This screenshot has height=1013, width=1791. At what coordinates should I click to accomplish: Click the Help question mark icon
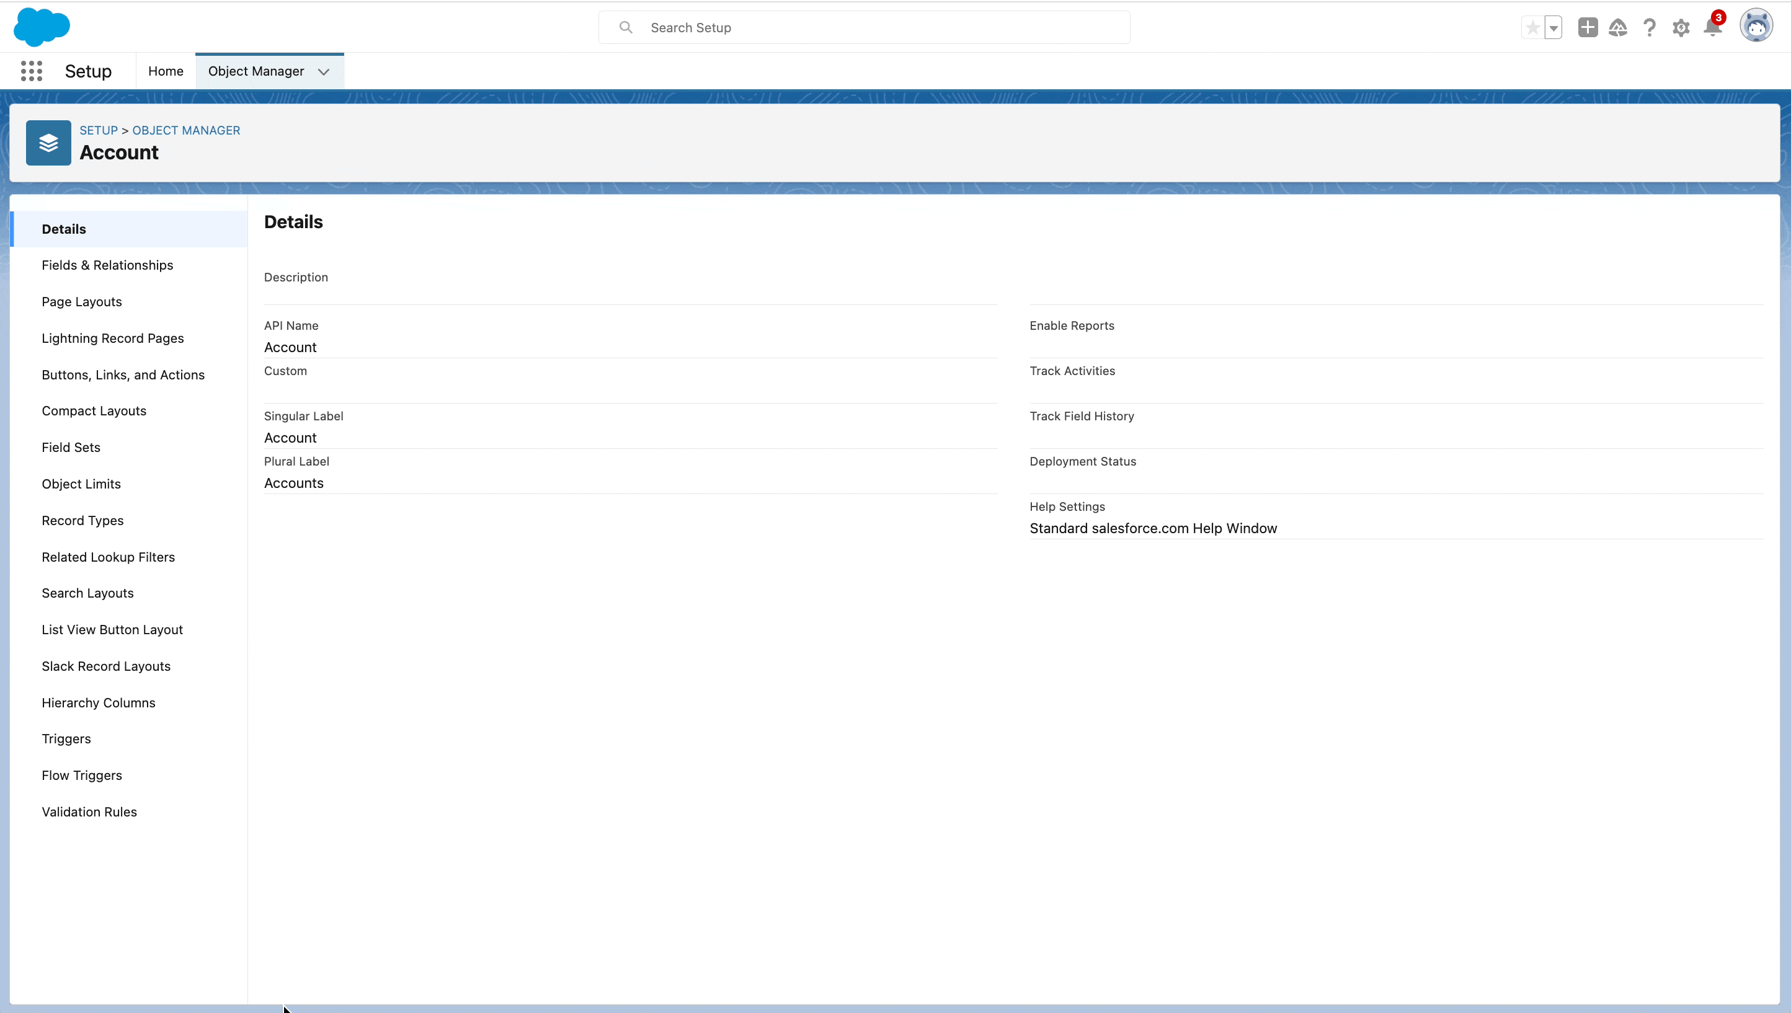point(1650,27)
